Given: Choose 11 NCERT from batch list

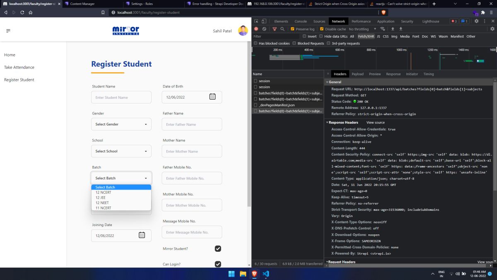Looking at the screenshot, I should click(121, 208).
